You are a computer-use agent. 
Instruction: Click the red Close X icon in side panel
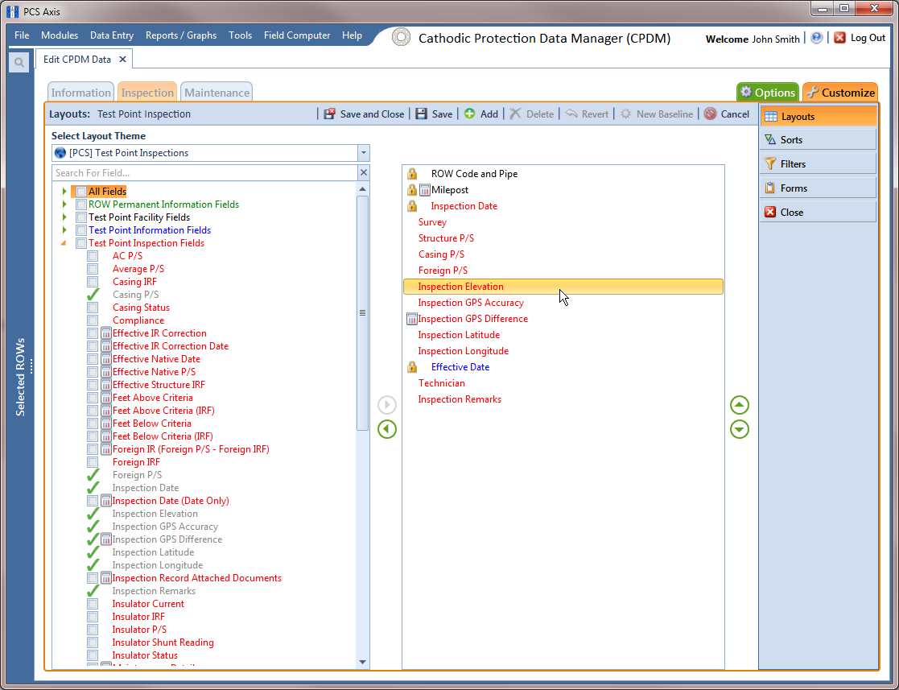coord(770,213)
